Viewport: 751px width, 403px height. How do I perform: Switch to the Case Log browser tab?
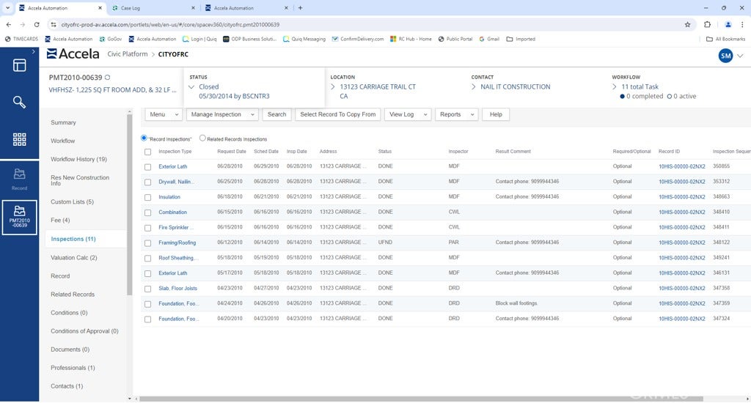click(x=136, y=8)
